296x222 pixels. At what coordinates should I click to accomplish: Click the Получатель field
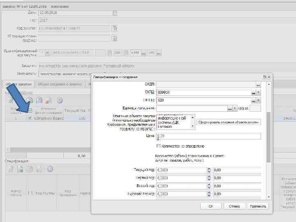(x=65, y=74)
